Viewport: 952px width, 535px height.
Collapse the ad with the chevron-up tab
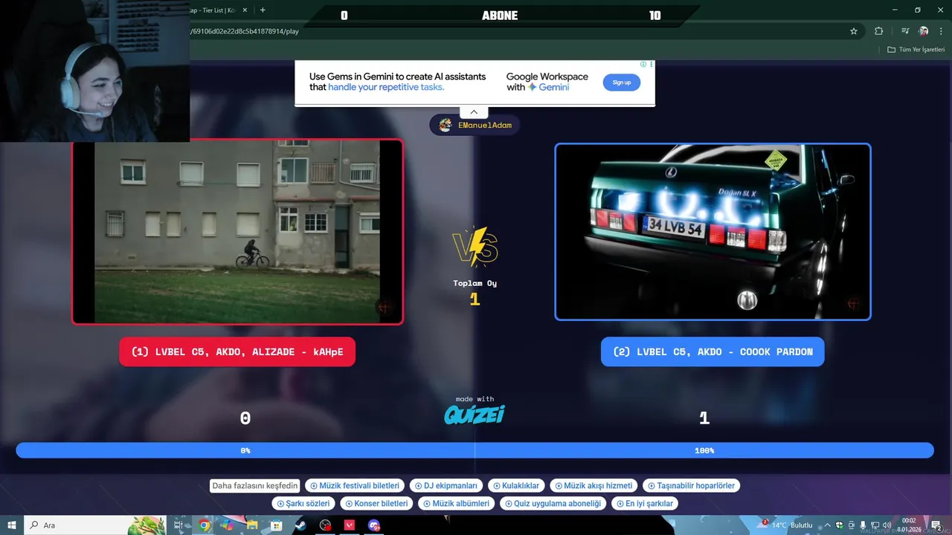coord(474,112)
